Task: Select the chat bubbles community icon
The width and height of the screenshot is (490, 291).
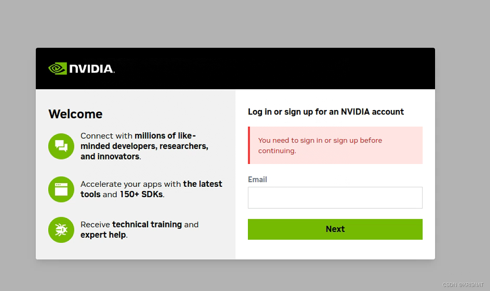Action: 61,146
